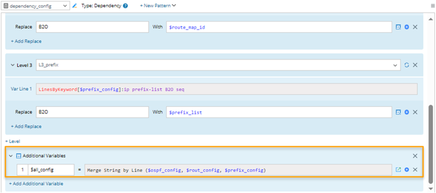Click the variable picker icon beside $prefix_list
This screenshot has width=436, height=193.
[398, 112]
